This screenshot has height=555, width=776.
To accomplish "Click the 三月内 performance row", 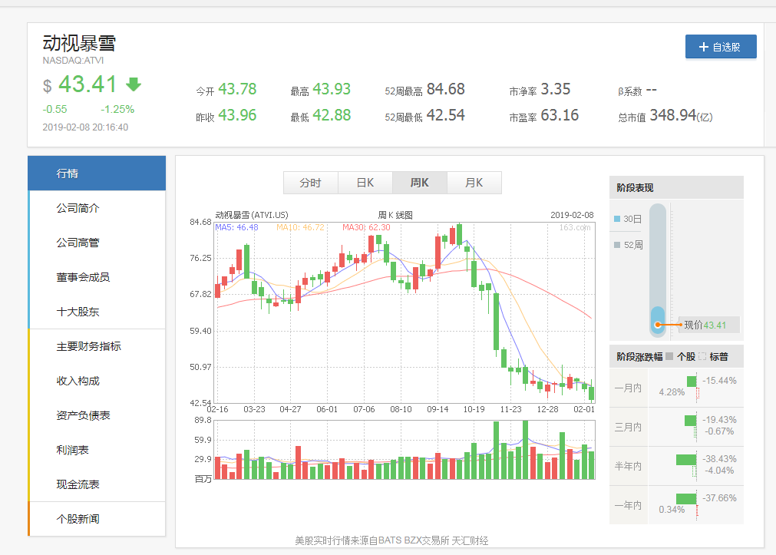I will coord(676,427).
